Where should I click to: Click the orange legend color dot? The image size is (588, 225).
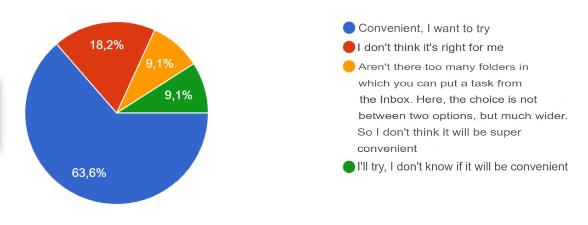tap(350, 66)
